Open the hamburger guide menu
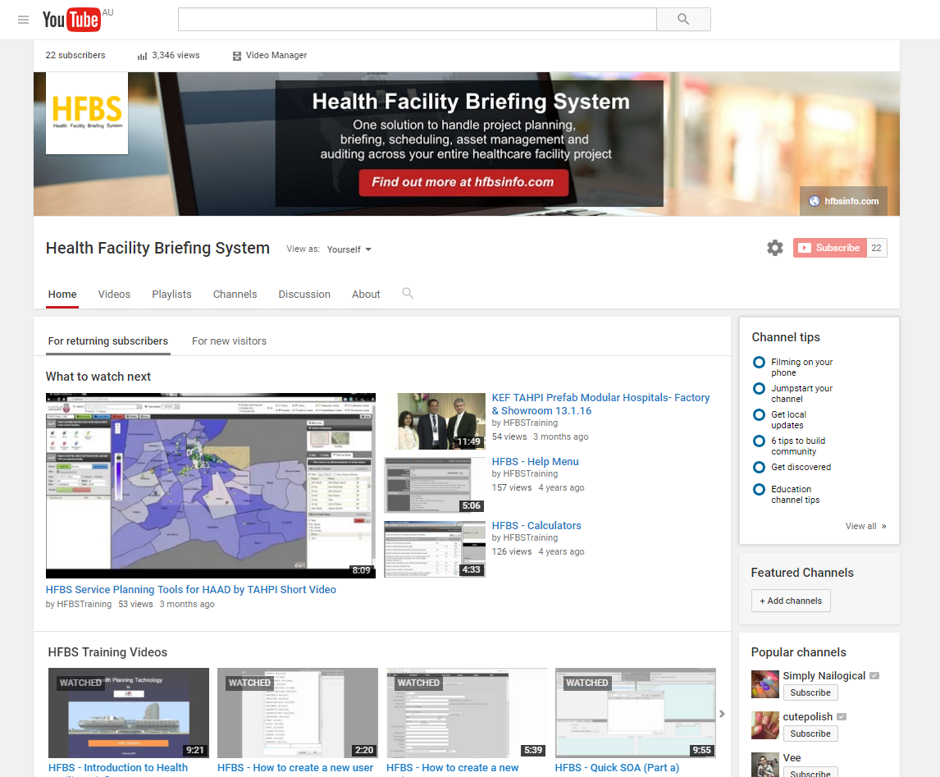 [x=24, y=20]
